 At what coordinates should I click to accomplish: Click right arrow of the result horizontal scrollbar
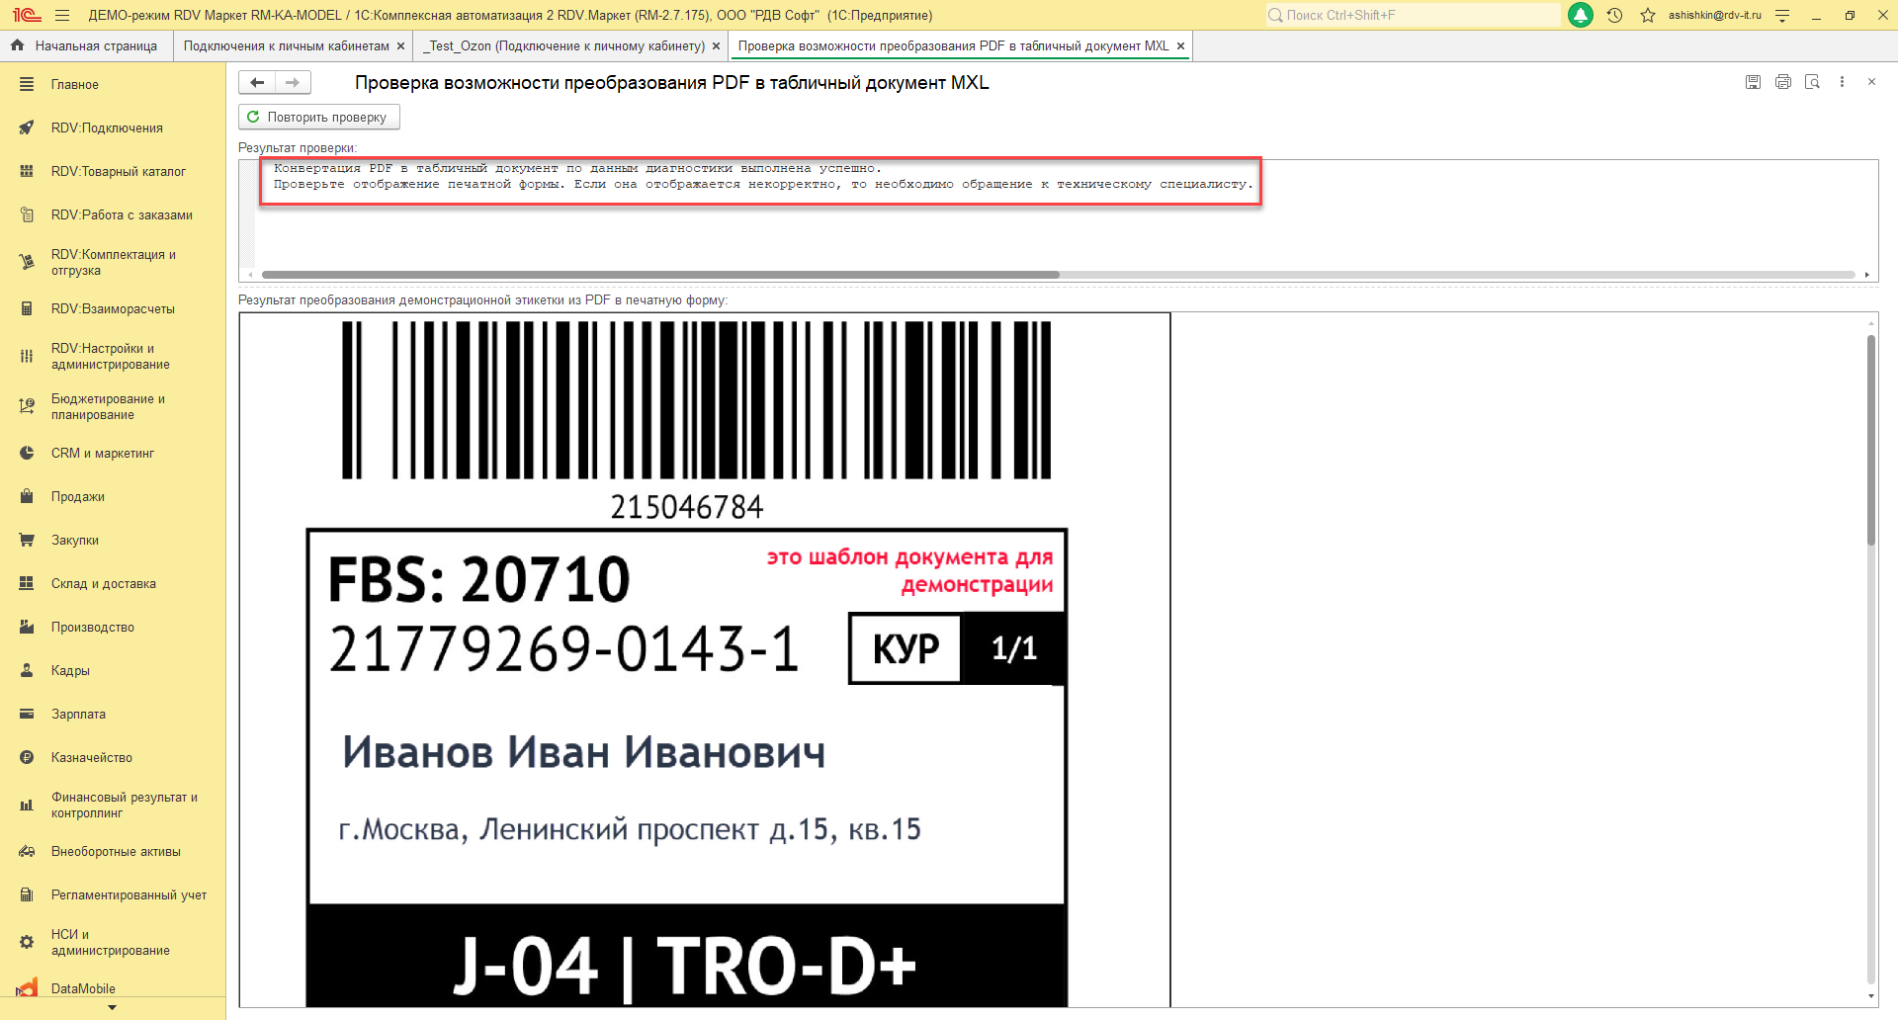(x=1866, y=275)
